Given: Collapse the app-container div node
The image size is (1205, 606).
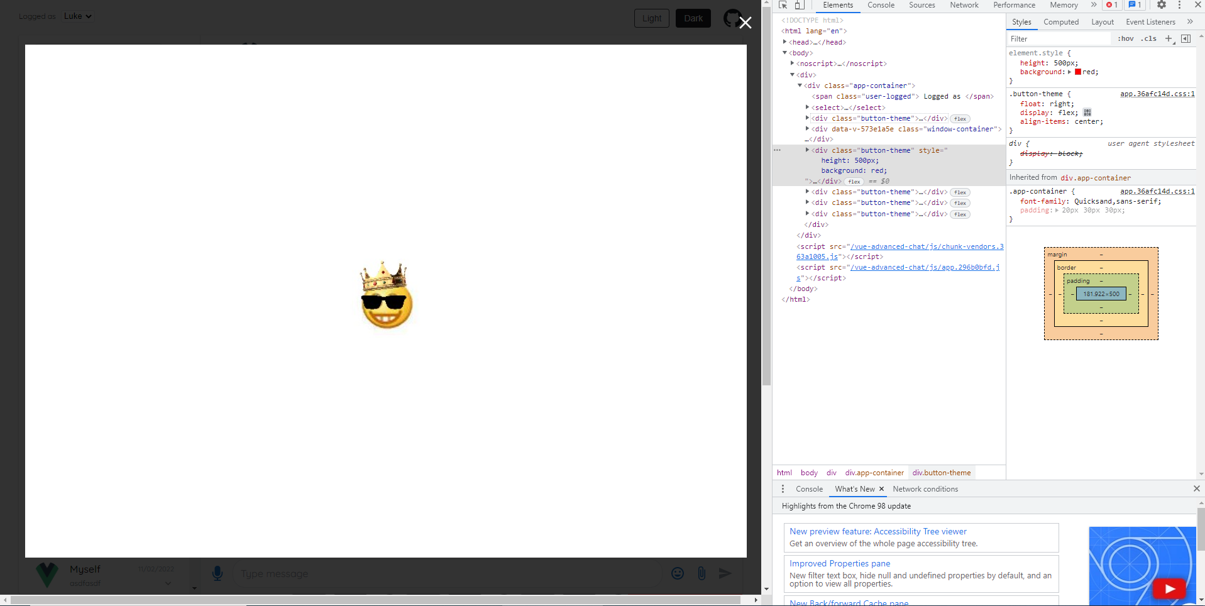Looking at the screenshot, I should pos(800,85).
